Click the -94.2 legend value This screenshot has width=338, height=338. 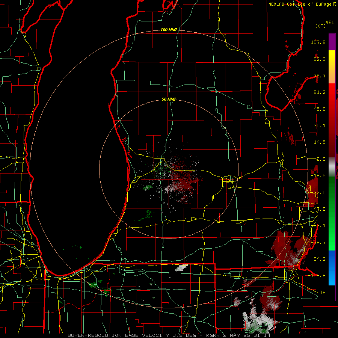point(318,259)
